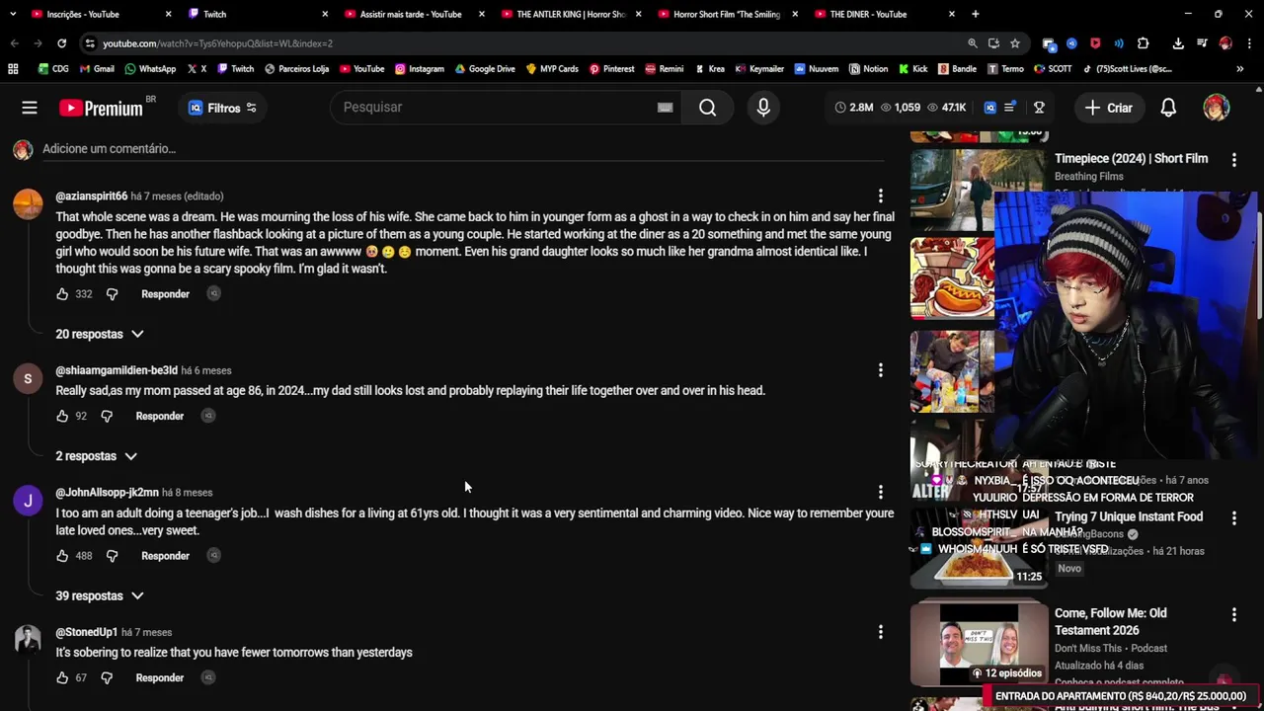This screenshot has height=711, width=1264.
Task: Open the YouTube hamburger guide menu
Action: pyautogui.click(x=30, y=108)
